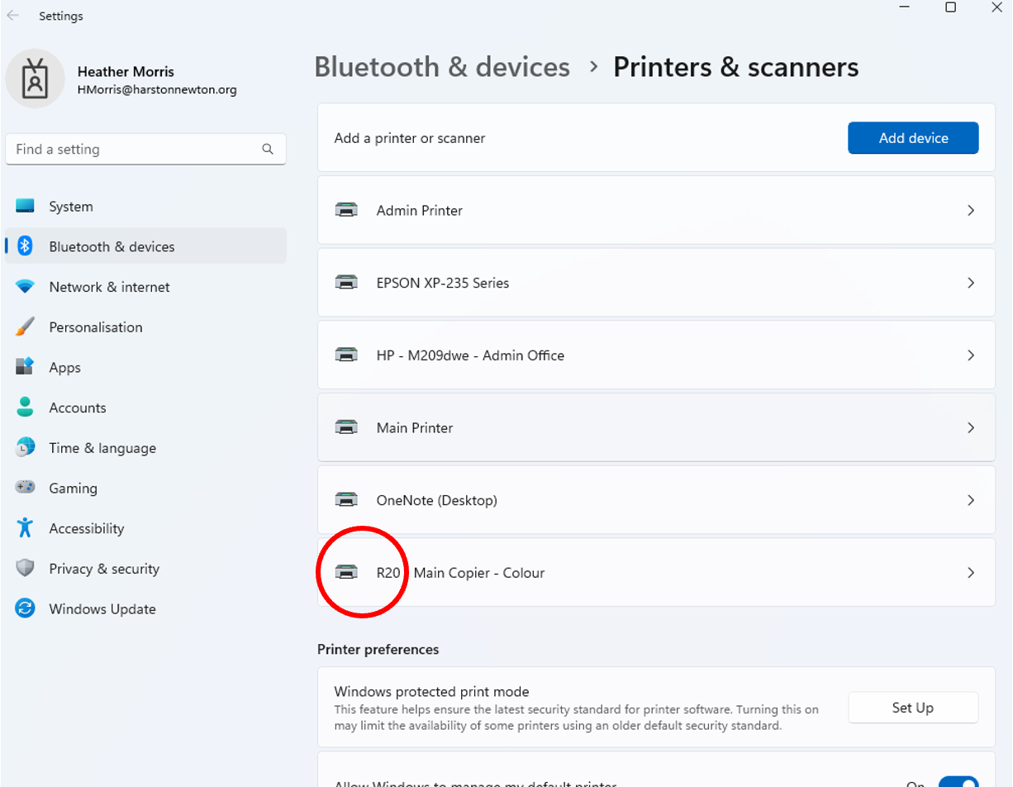Click the Network & internet Wi-Fi icon
This screenshot has height=787, width=1013.
(25, 287)
